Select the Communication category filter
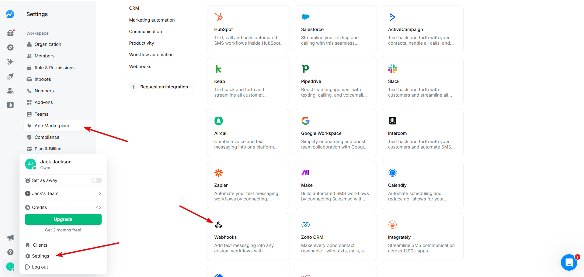 pyautogui.click(x=145, y=31)
